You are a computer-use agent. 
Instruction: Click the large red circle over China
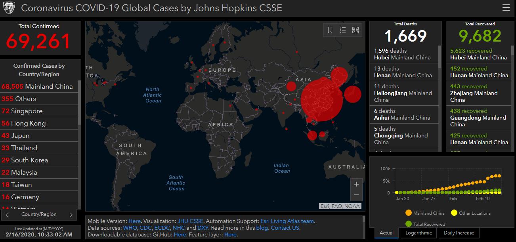321,99
